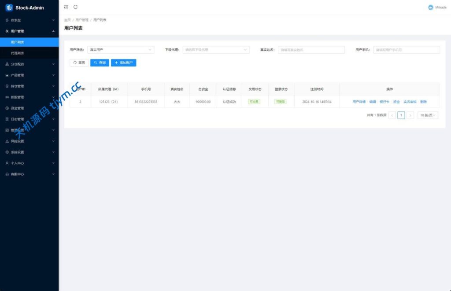The height and width of the screenshot is (291, 451).
Task: Click the 风控设置 warning triangle icon
Action: coord(7,141)
